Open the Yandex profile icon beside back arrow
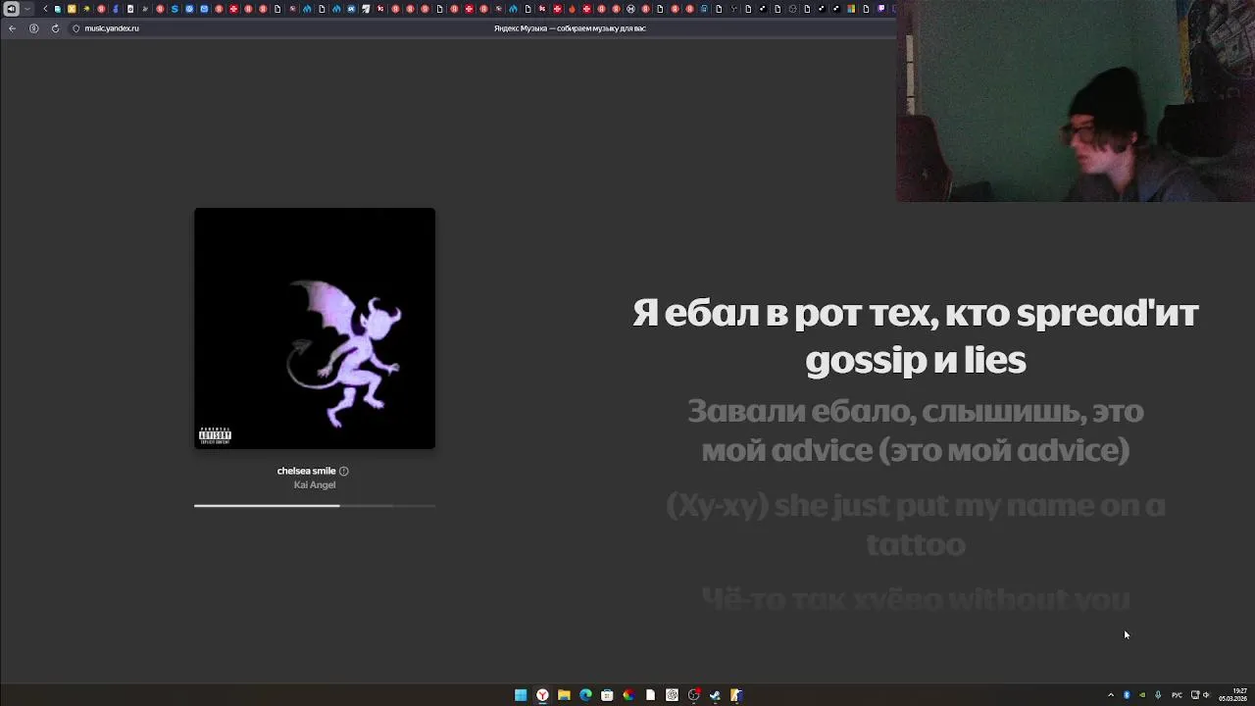1255x706 pixels. click(33, 28)
